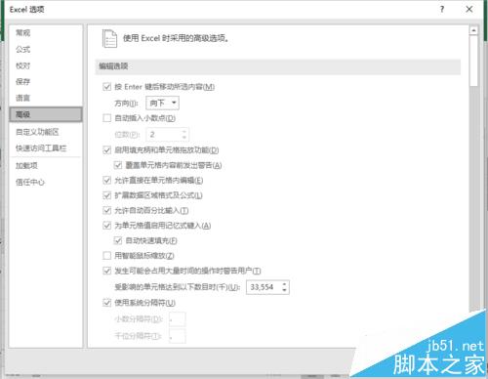Viewport: 488px width, 379px height.
Task: Click the scrollbar up arrow
Action: pyautogui.click(x=473, y=30)
